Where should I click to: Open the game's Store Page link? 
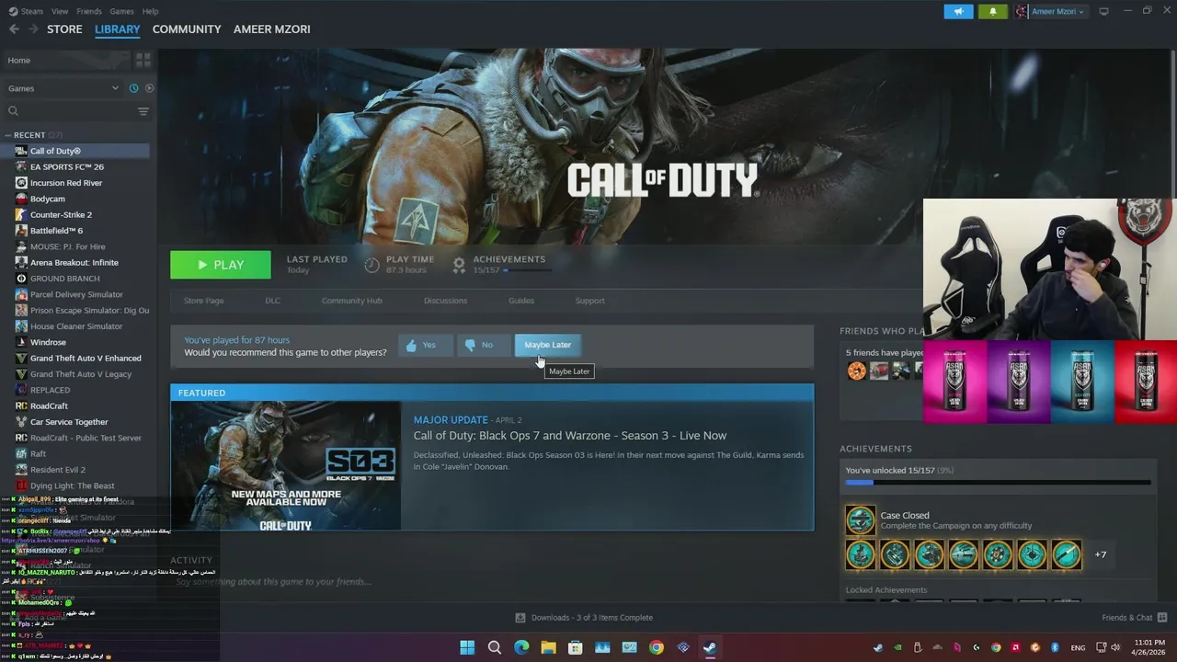[203, 301]
